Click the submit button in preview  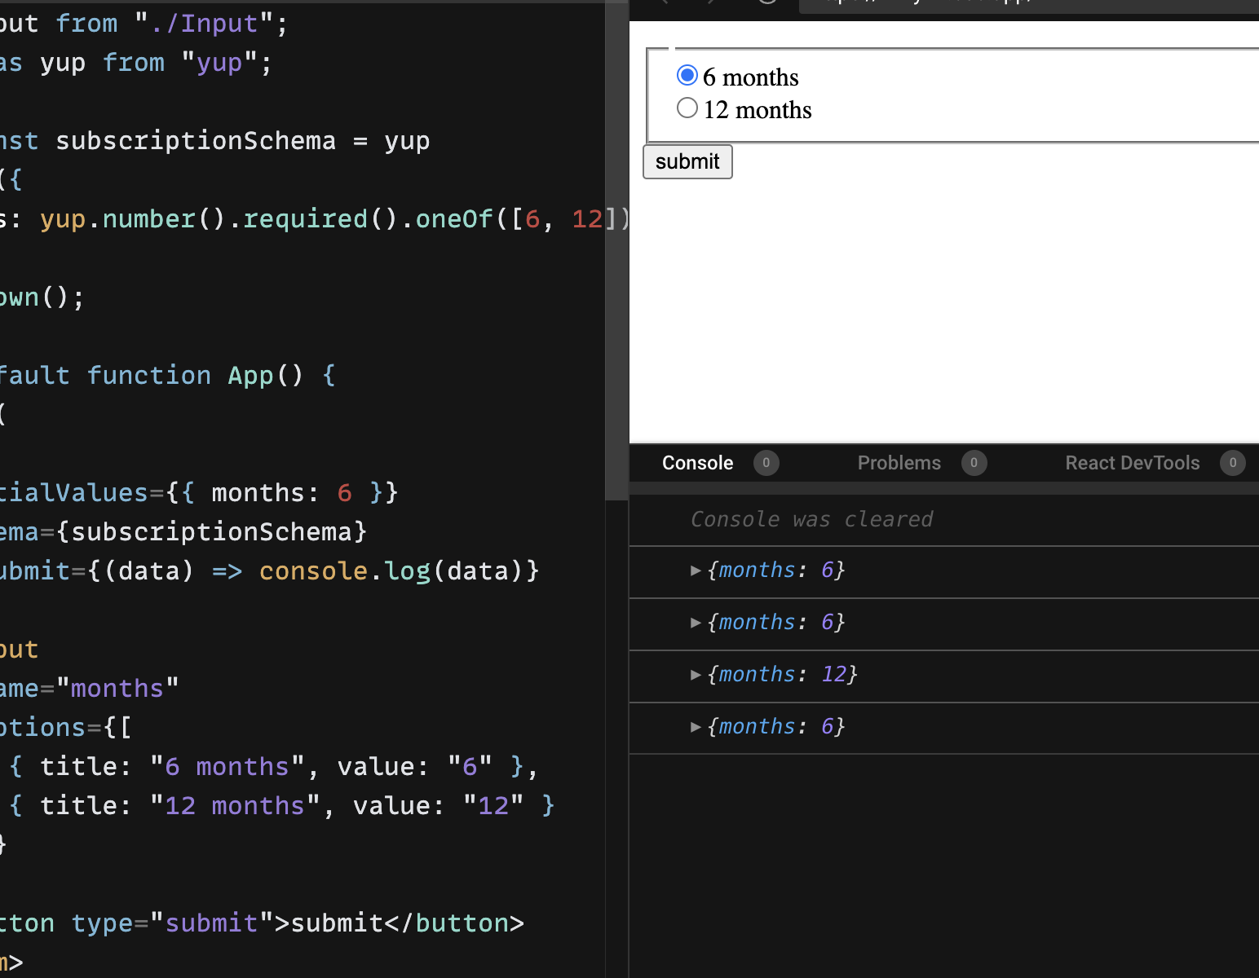pos(687,161)
